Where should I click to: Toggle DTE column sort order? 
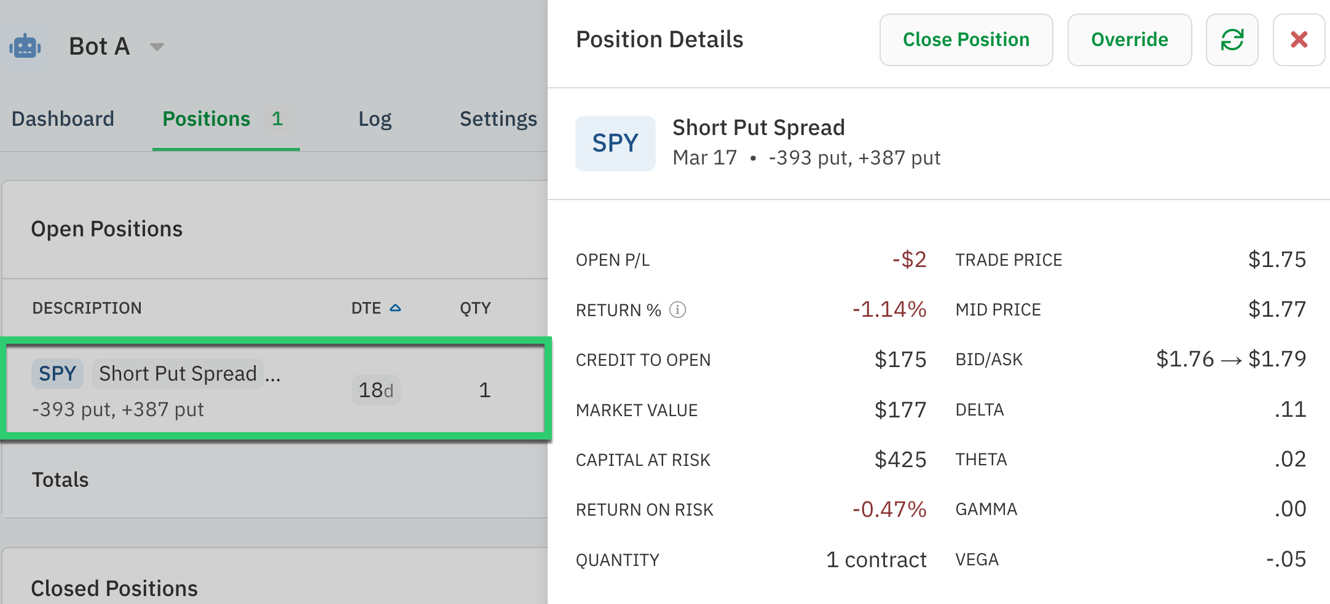pyautogui.click(x=395, y=308)
